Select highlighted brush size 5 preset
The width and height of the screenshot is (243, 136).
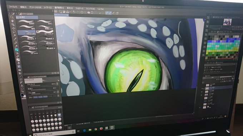point(59,115)
